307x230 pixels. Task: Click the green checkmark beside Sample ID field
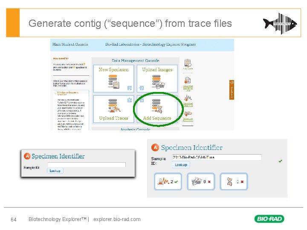point(281,161)
